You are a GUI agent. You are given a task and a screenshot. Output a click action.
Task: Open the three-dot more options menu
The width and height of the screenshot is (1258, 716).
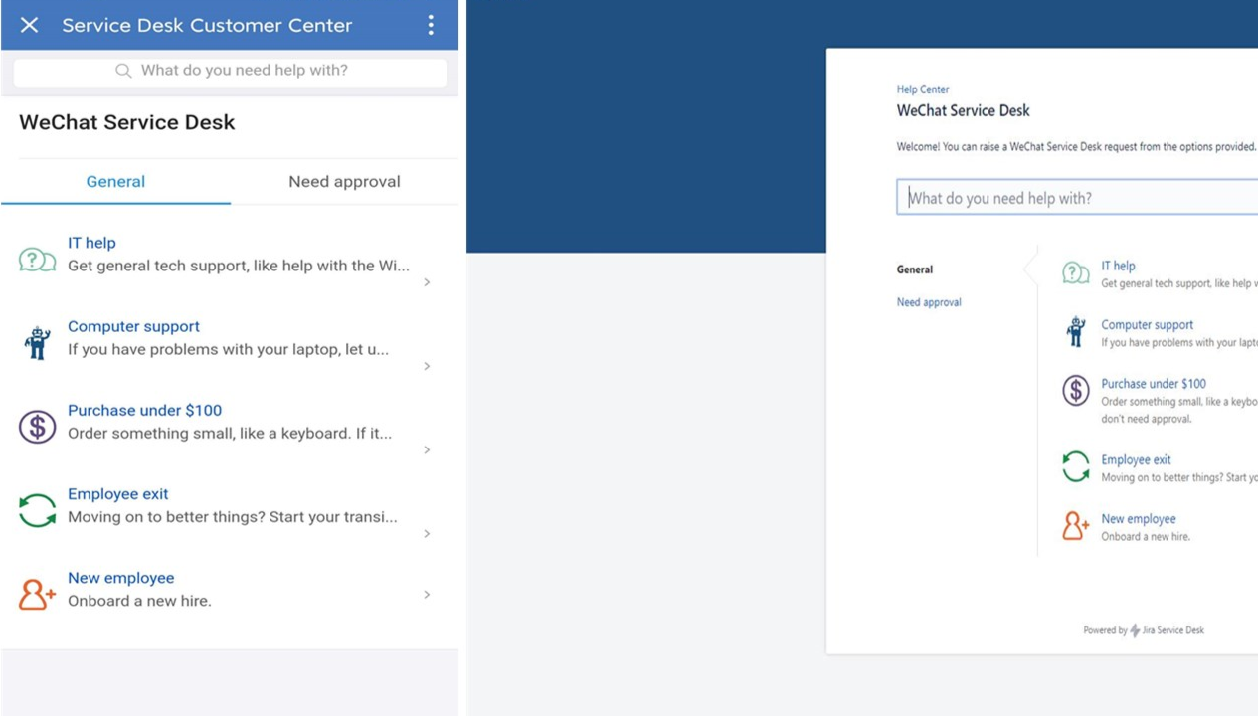point(431,25)
